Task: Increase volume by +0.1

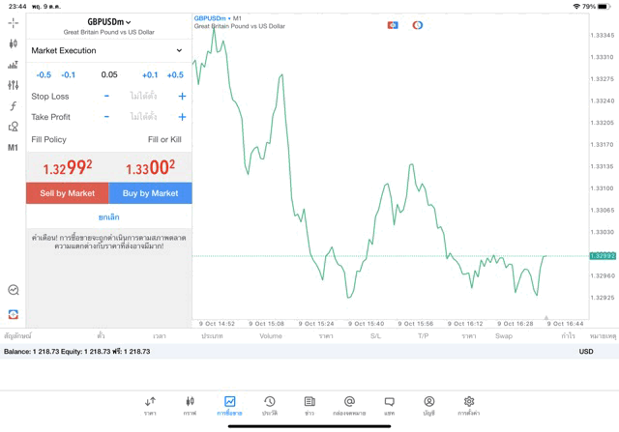Action: tap(149, 74)
